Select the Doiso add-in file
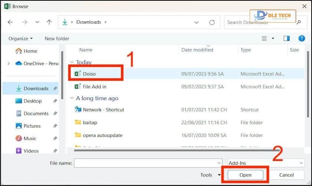This screenshot has height=186, width=312. coord(89,74)
